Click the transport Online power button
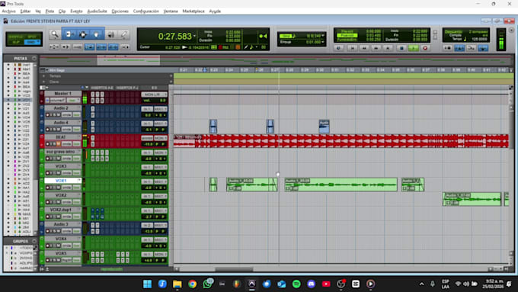The image size is (518, 292). (x=339, y=48)
